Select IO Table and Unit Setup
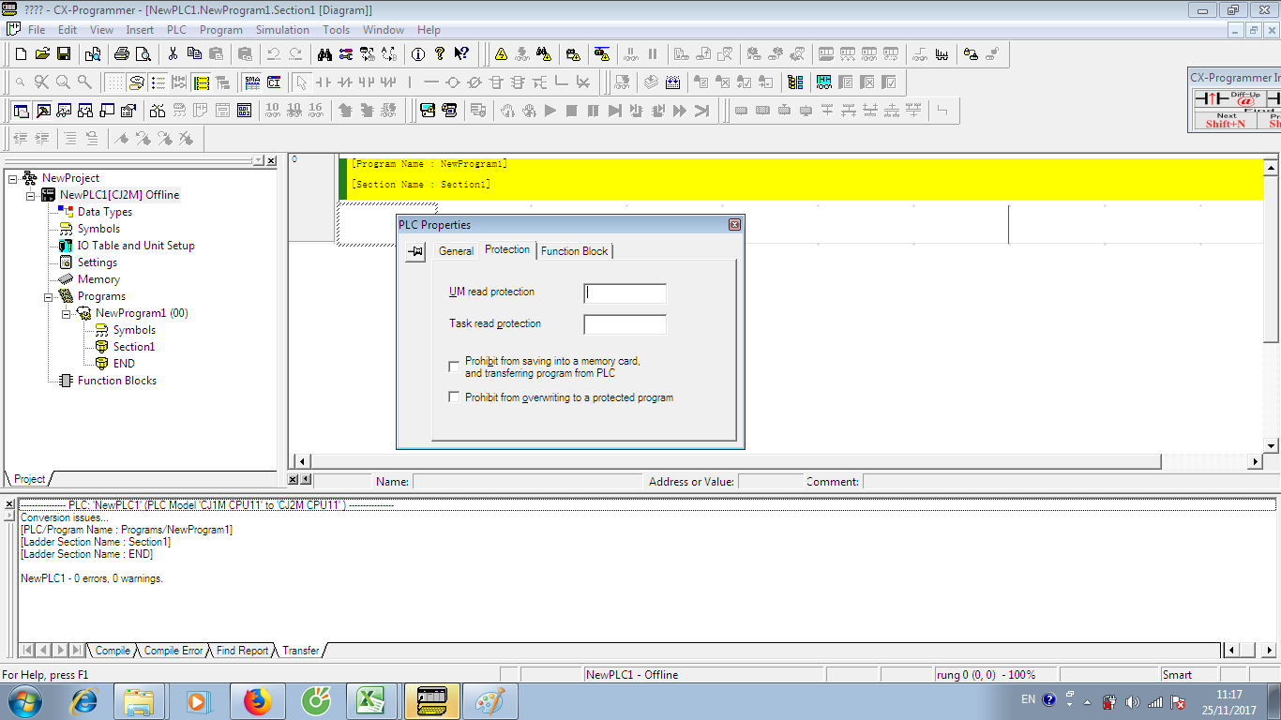This screenshot has width=1281, height=720. 136,246
